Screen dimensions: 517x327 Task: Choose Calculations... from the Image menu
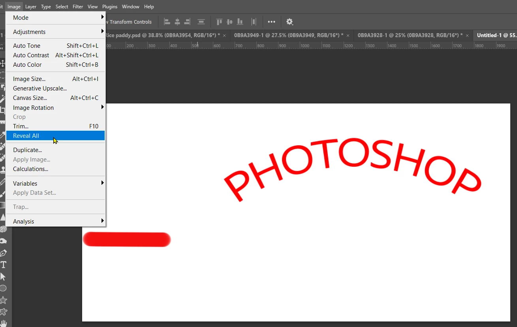pos(56,169)
